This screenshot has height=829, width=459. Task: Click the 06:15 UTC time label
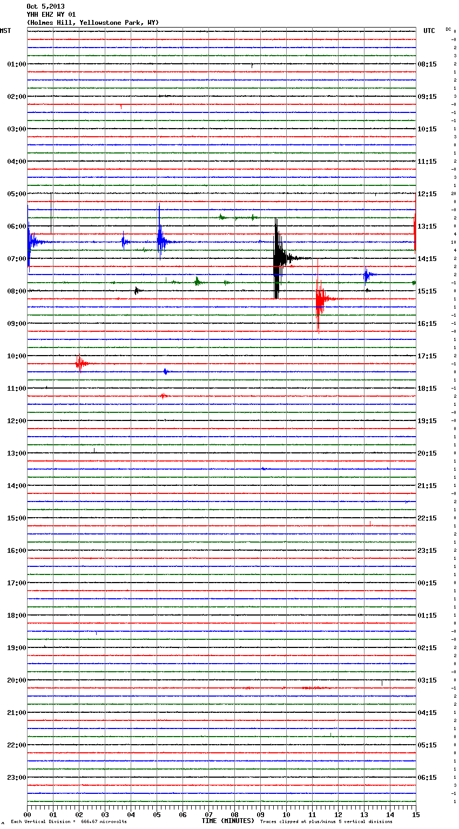click(427, 778)
